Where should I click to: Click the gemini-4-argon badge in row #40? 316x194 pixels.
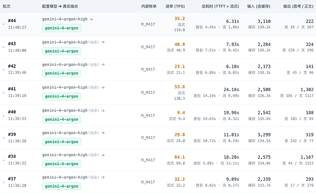[61, 119]
